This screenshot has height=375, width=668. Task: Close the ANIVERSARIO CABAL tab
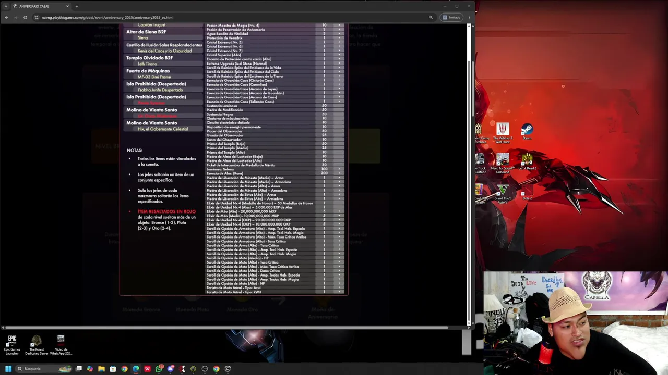pyautogui.click(x=67, y=6)
